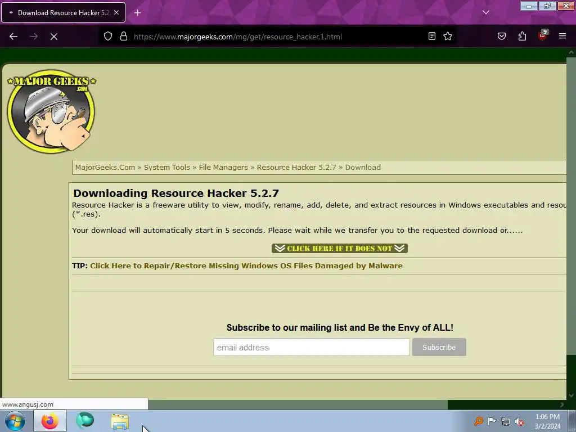Open the muted volume tray icon

tap(519, 422)
